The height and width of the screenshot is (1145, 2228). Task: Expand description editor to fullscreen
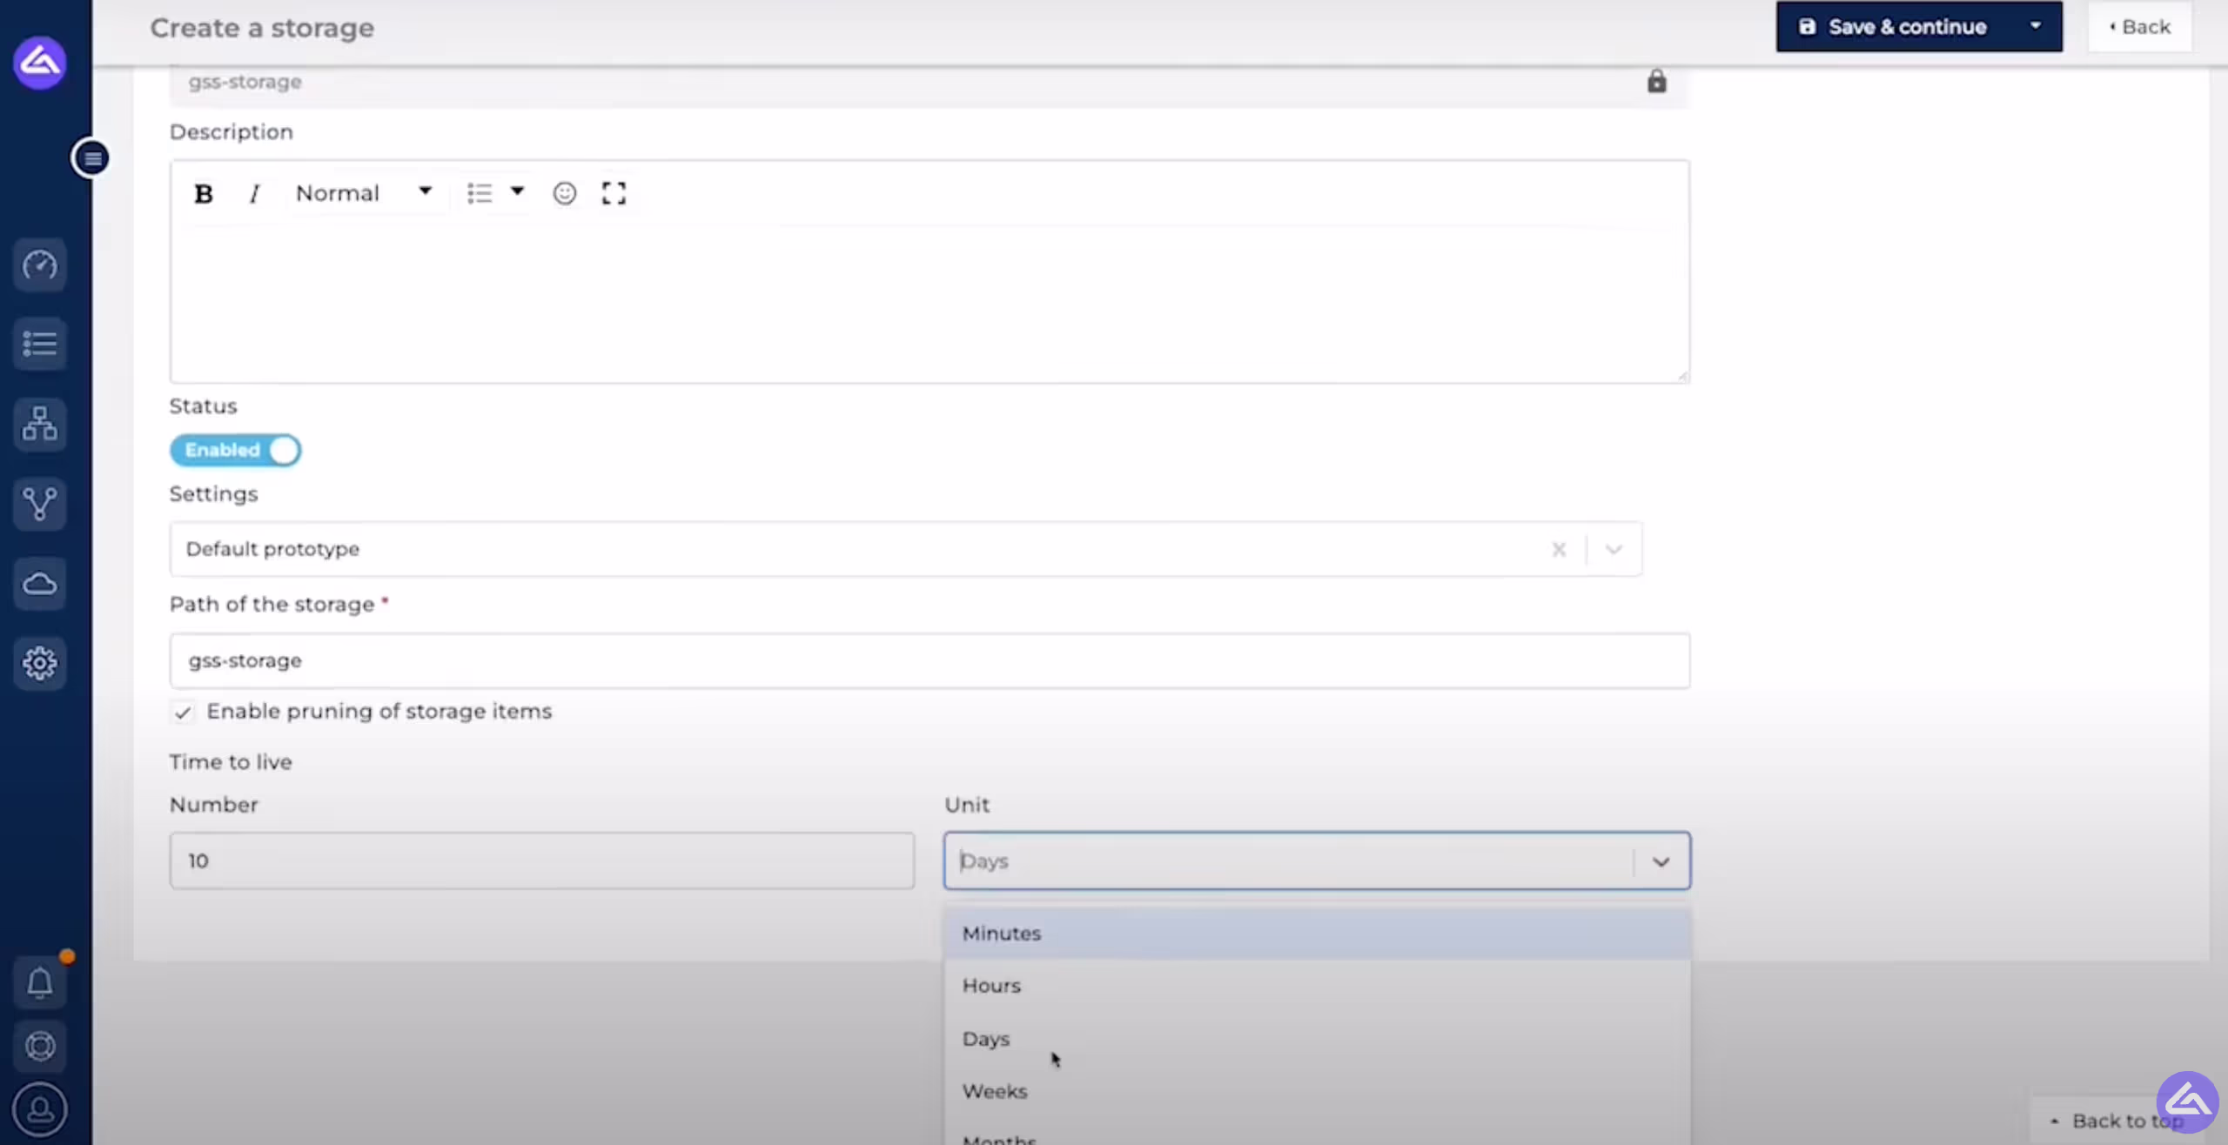pos(614,193)
